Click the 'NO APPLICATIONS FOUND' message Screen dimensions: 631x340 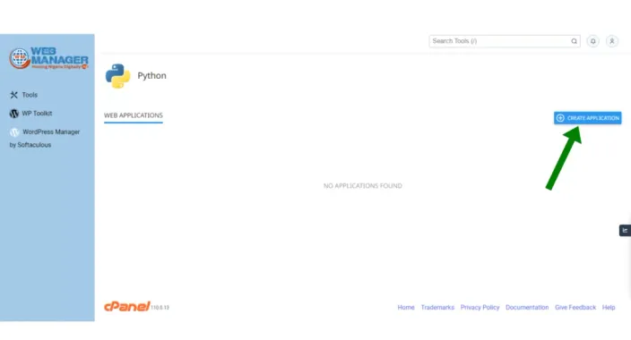(x=363, y=186)
